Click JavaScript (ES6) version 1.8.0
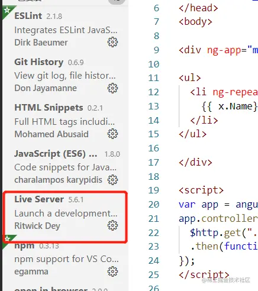 tap(112, 154)
